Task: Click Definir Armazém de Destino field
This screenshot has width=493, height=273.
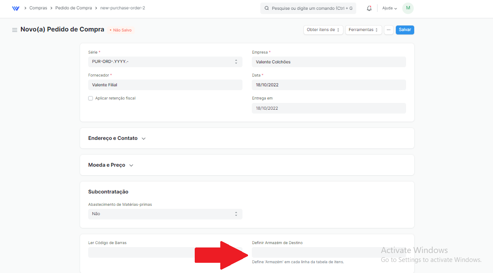Action: 329,252
